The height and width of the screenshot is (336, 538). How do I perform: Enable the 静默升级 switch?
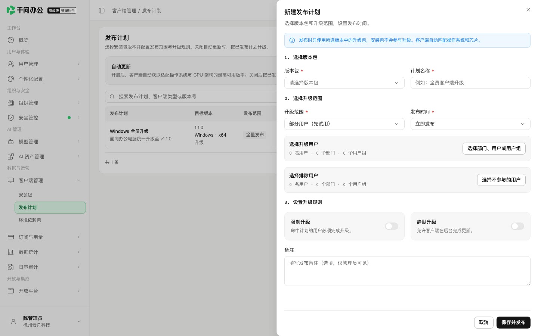[517, 226]
